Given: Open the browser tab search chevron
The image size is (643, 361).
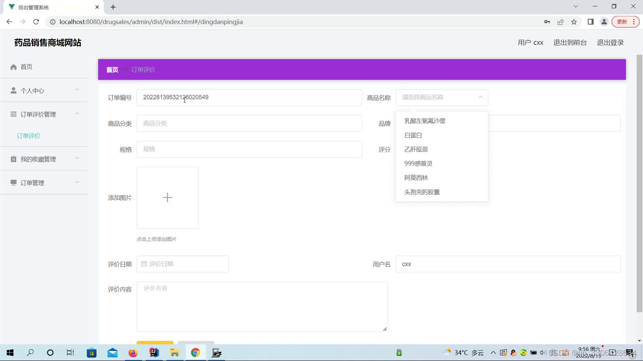Looking at the screenshot, I should click(576, 6).
